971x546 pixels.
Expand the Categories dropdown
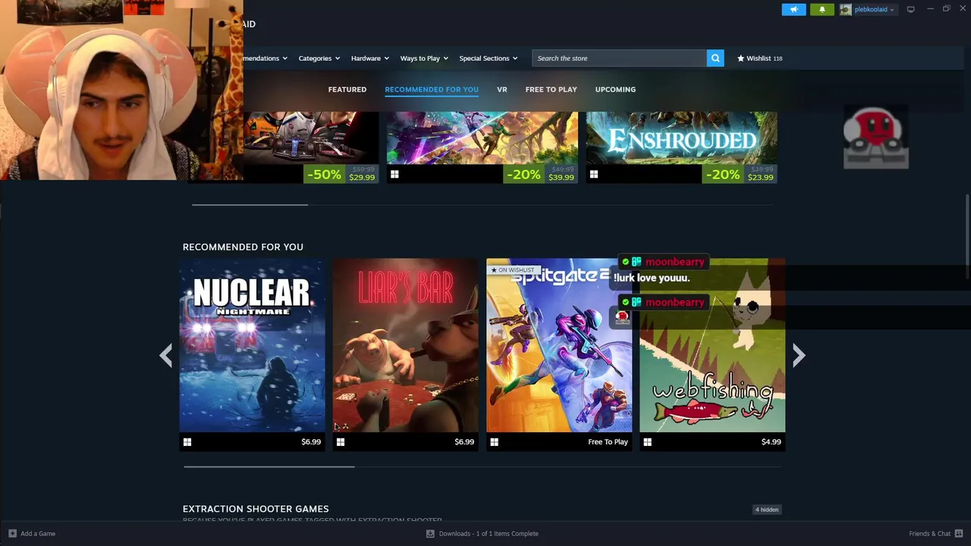(319, 58)
